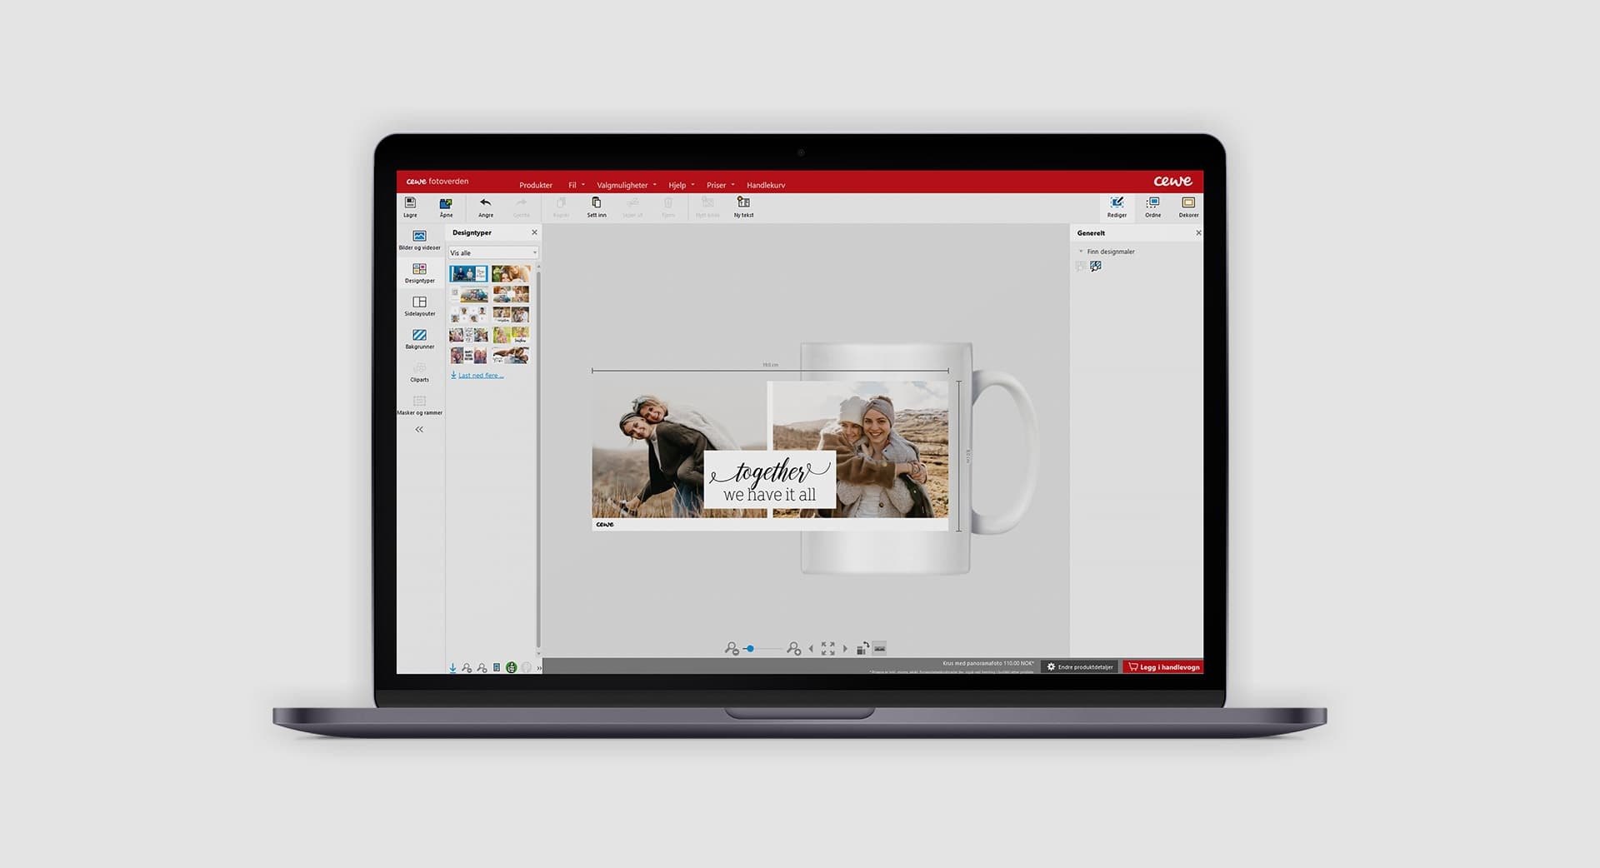This screenshot has height=868, width=1600.
Task: Open the Valgmuligheter menu
Action: (622, 185)
